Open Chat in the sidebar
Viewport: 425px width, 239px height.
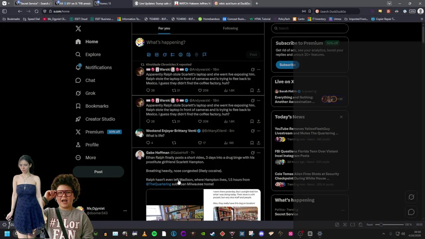[85, 80]
